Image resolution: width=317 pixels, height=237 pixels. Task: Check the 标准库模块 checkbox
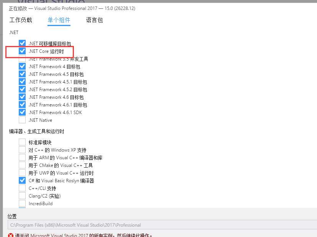click(22, 142)
